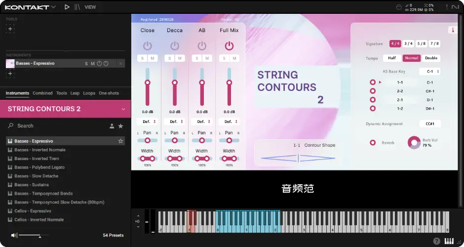Enable the Close mic power button
Viewport: 464px width, 247px height.
[x=147, y=45]
